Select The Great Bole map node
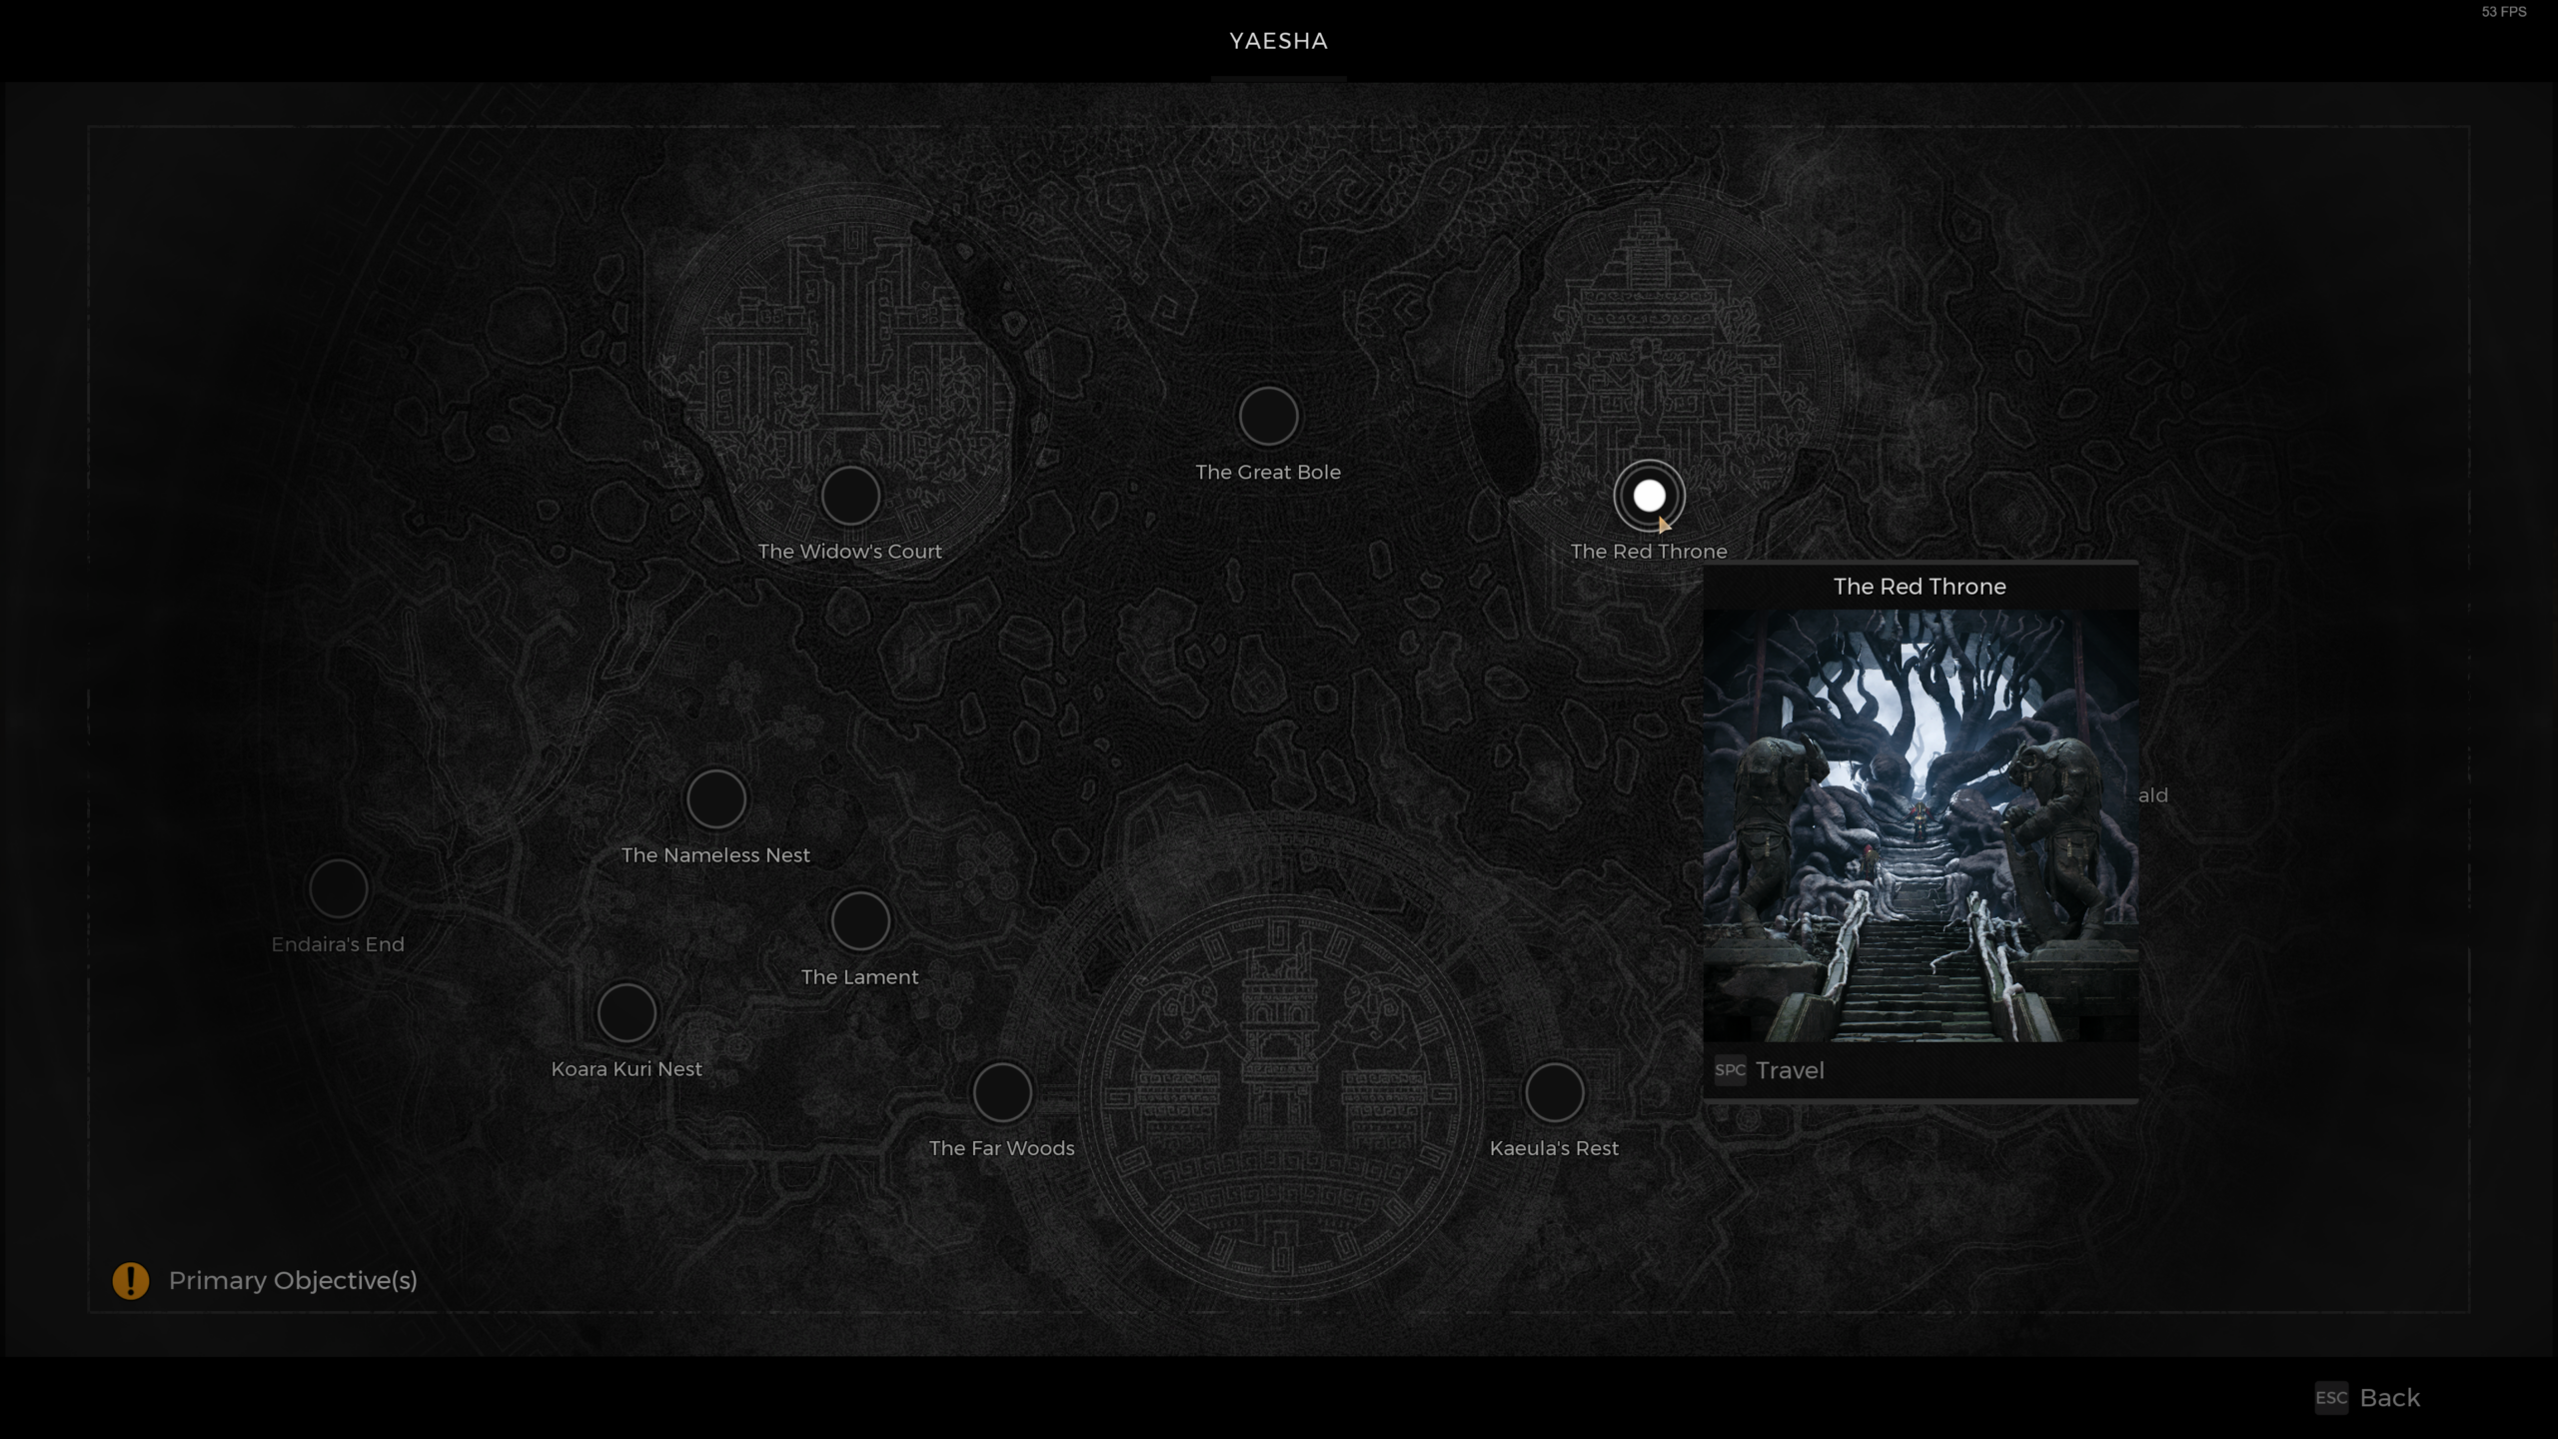Viewport: 2558px width, 1439px height. [x=1268, y=416]
